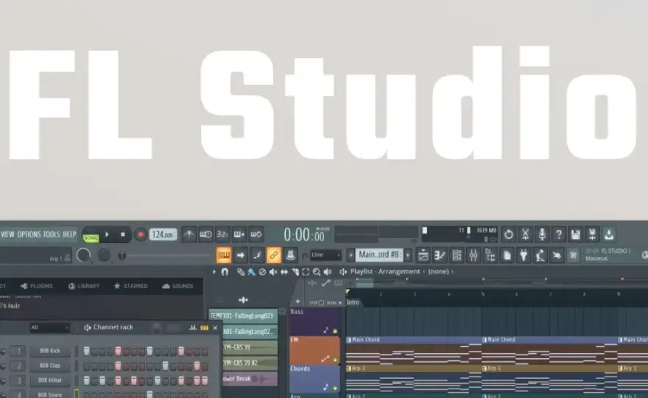Toggle the step editing mode icon
The height and width of the screenshot is (398, 648).
point(257,255)
